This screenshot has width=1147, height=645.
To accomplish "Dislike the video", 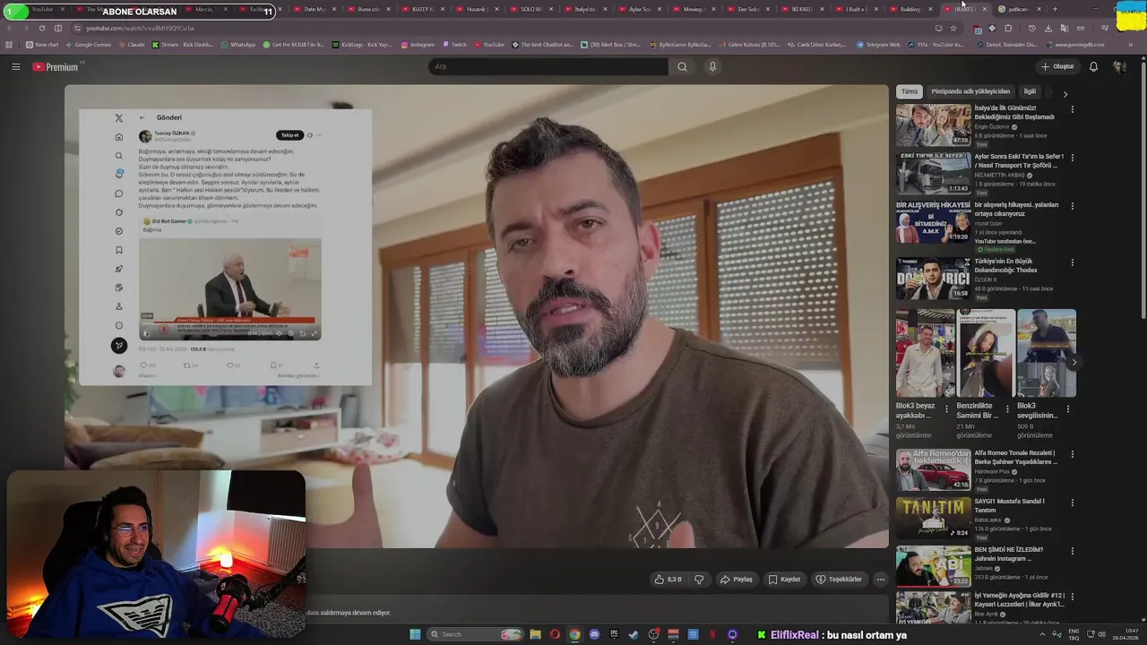I will pyautogui.click(x=699, y=580).
